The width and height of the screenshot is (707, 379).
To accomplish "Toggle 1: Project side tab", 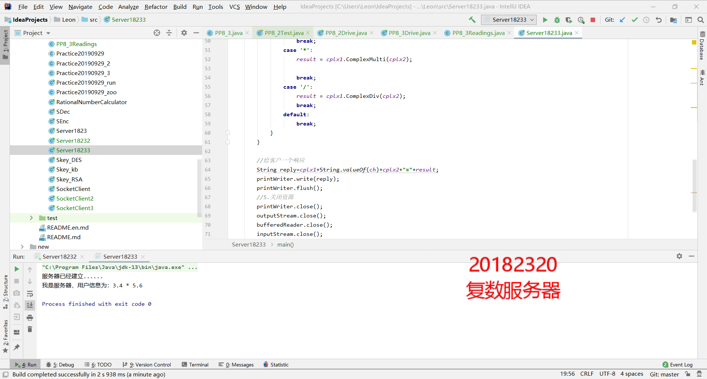I will tap(5, 45).
